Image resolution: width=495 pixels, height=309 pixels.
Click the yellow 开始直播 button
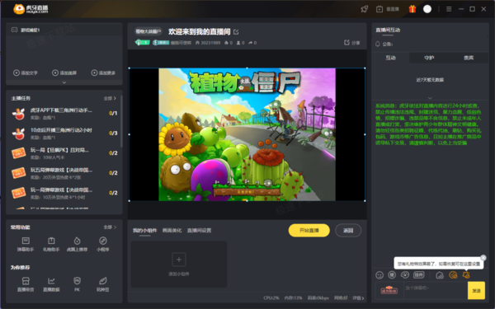pyautogui.click(x=309, y=231)
